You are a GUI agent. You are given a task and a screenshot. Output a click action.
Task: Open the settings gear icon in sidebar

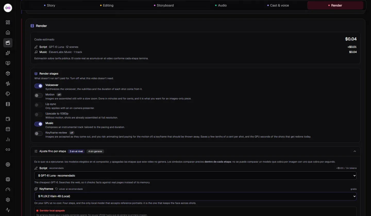click(8, 200)
